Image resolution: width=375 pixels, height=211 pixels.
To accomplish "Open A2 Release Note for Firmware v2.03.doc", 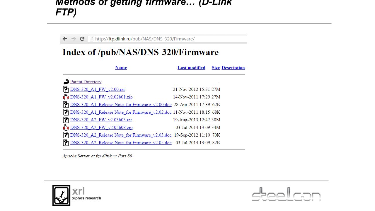I will (x=121, y=135).
